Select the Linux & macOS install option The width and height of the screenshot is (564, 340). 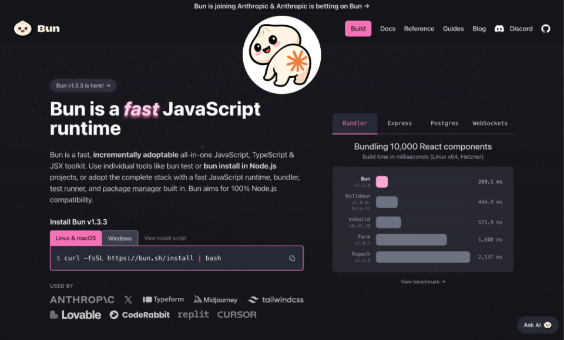coord(76,238)
